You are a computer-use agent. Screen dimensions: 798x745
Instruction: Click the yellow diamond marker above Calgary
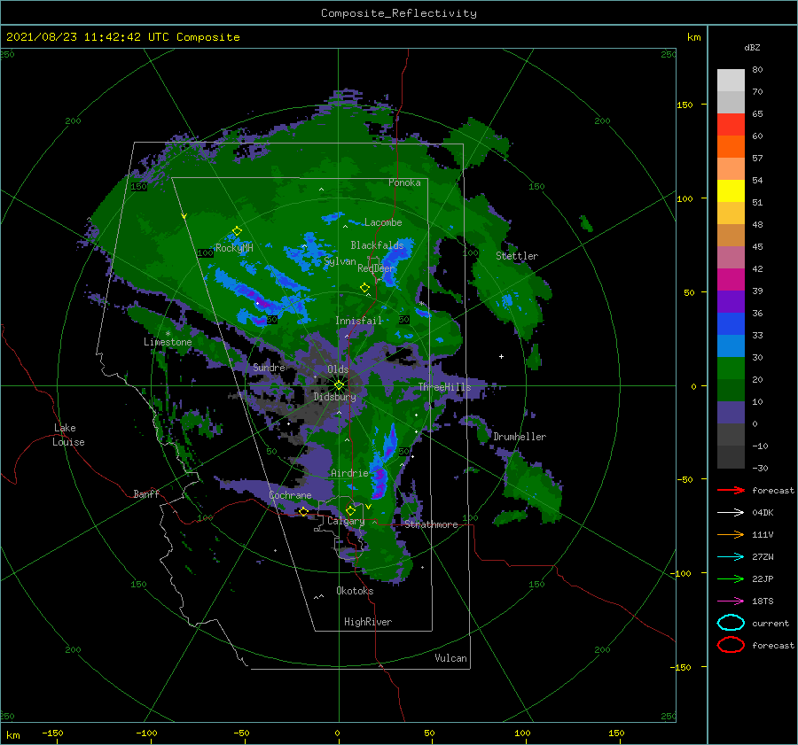tap(350, 510)
